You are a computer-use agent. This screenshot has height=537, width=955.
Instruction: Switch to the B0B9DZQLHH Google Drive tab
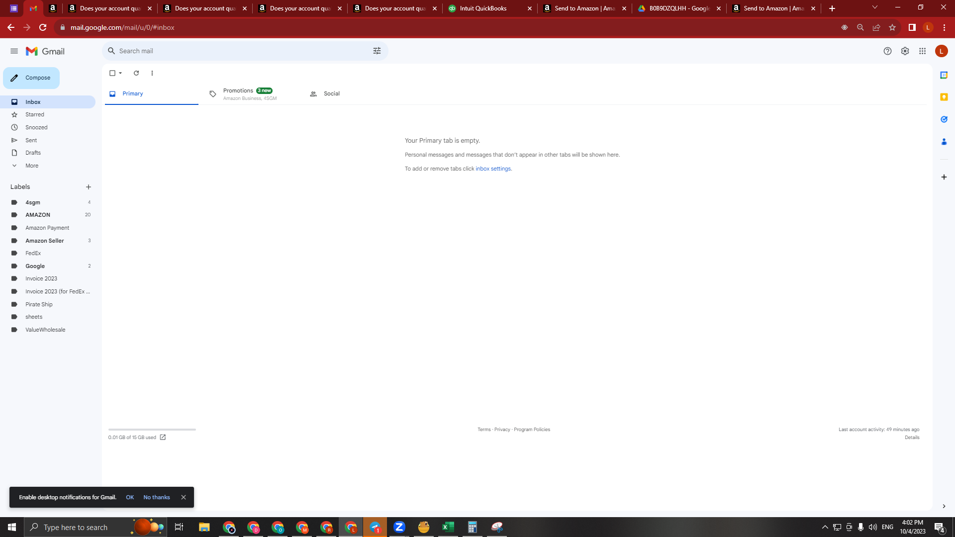pyautogui.click(x=679, y=8)
